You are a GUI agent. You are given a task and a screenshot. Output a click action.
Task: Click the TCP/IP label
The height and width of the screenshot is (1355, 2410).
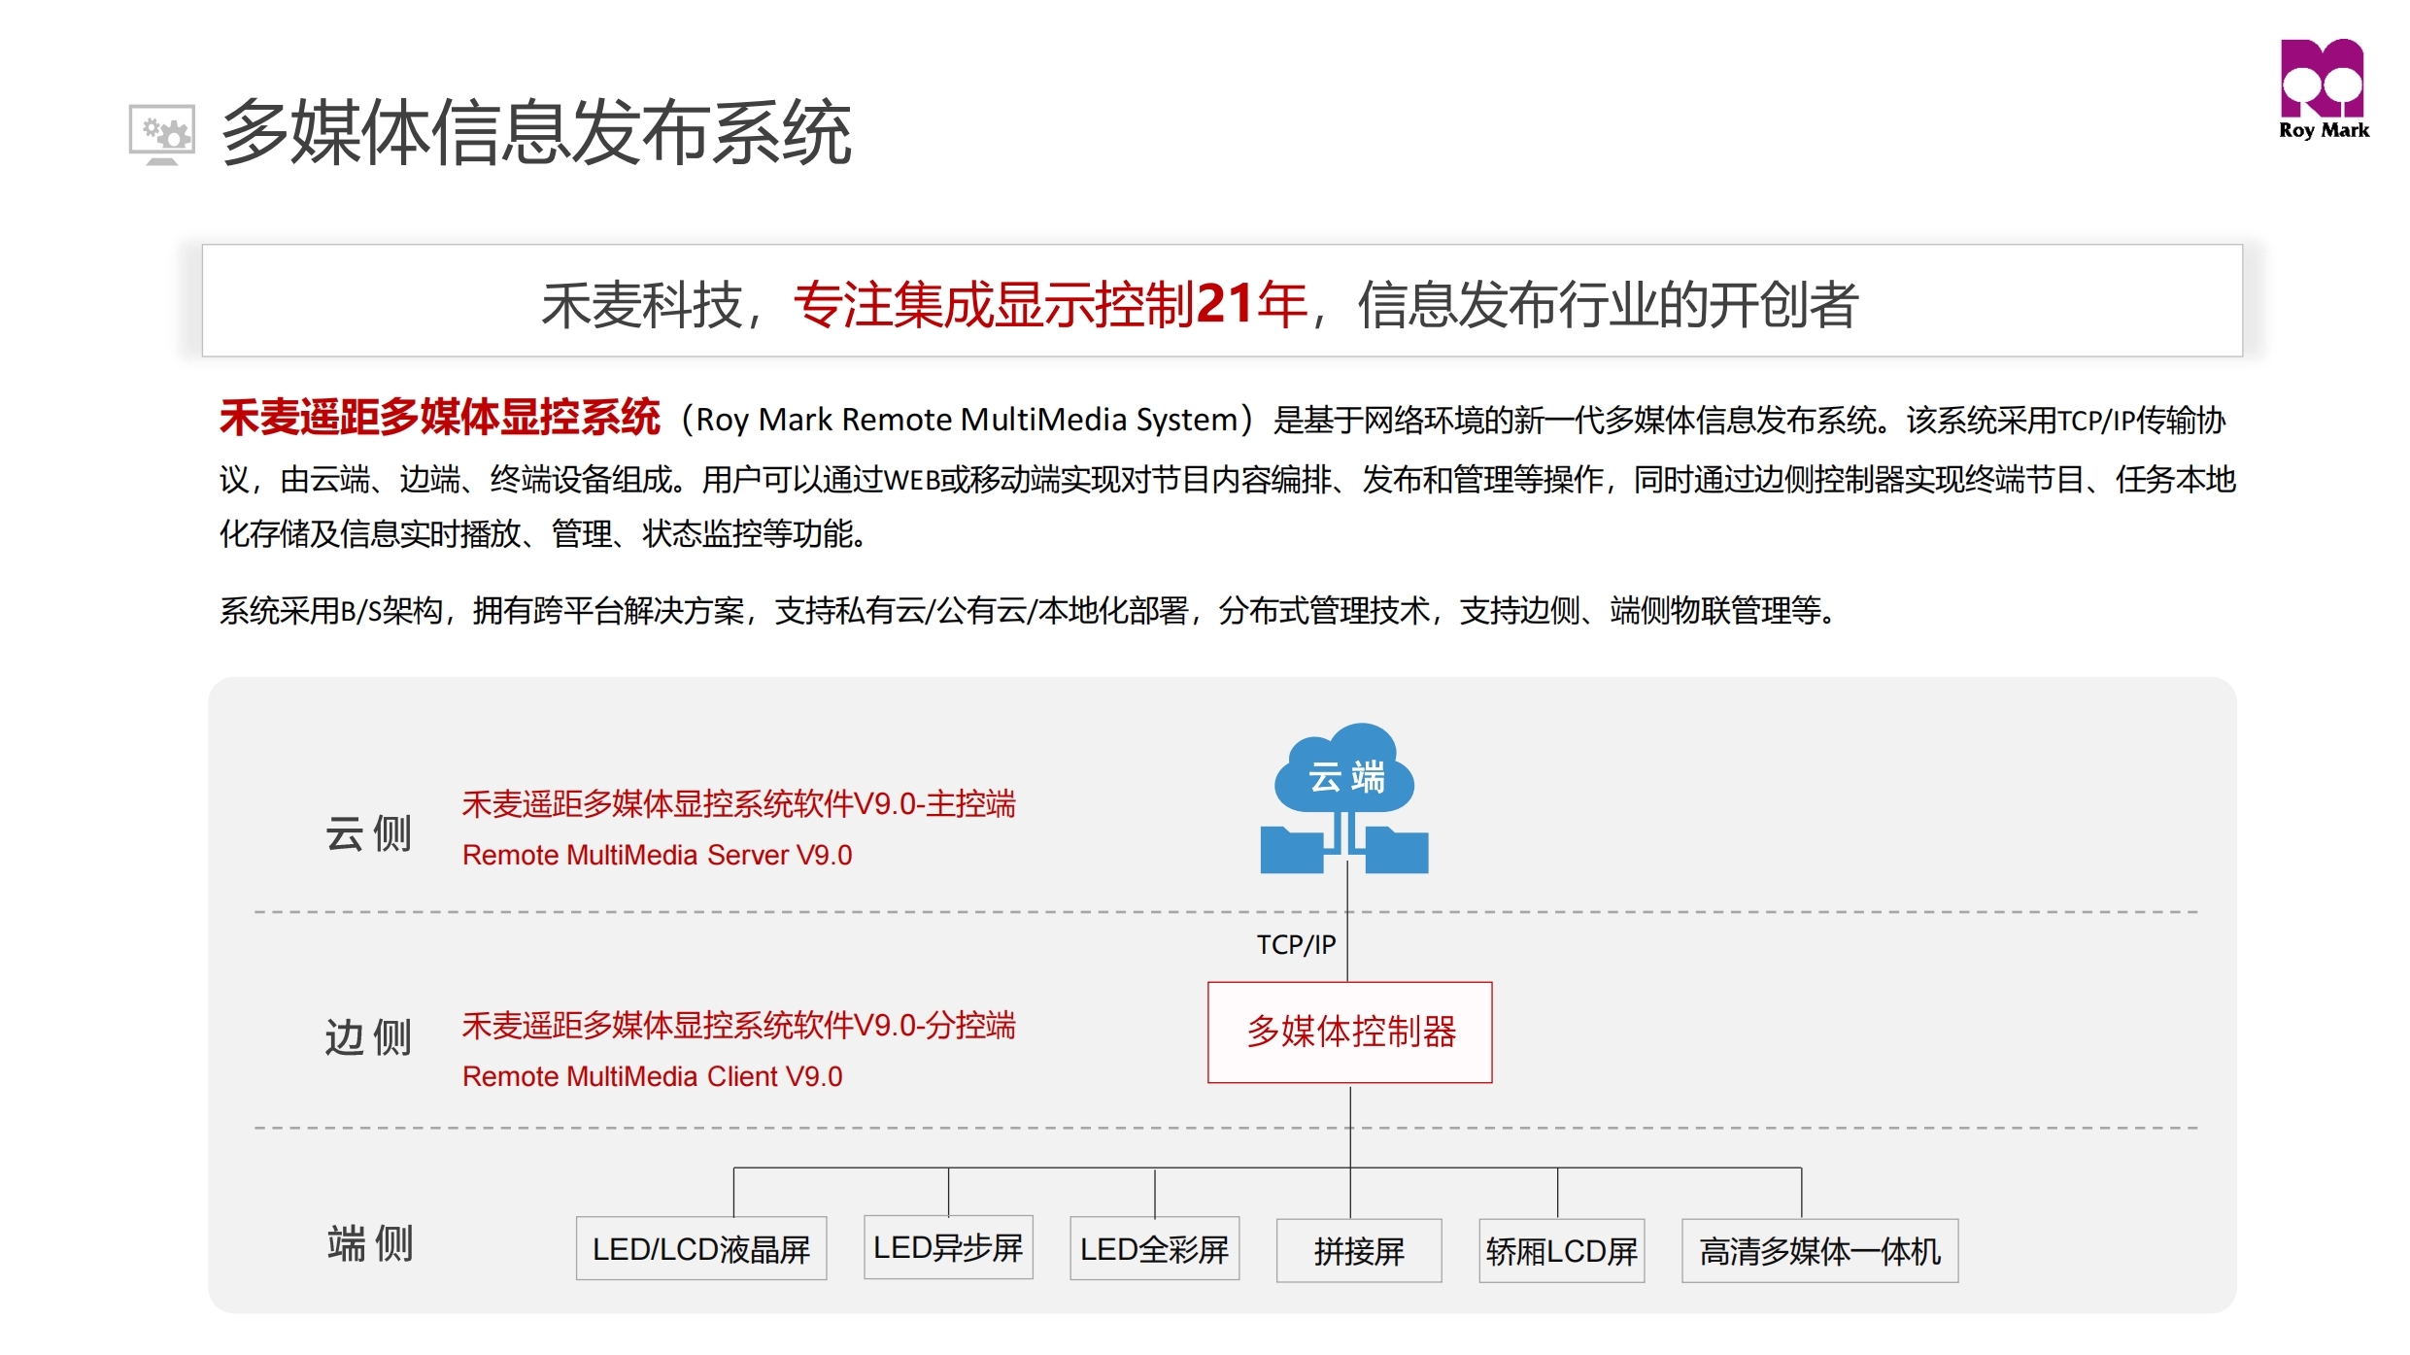pyautogui.click(x=1296, y=944)
